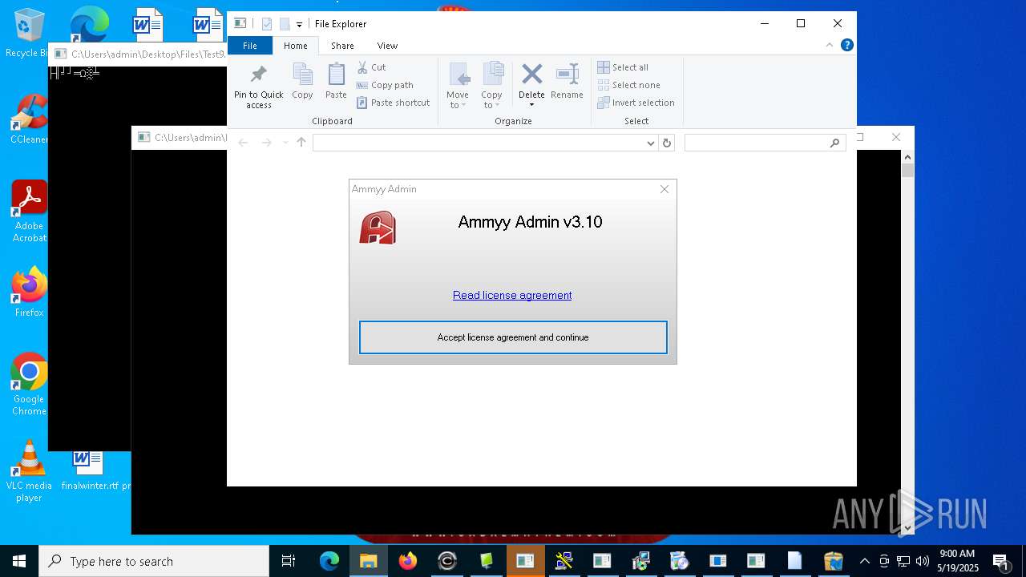1026x577 pixels.
Task: Click Paste shortcut in the ribbon
Action: point(394,103)
